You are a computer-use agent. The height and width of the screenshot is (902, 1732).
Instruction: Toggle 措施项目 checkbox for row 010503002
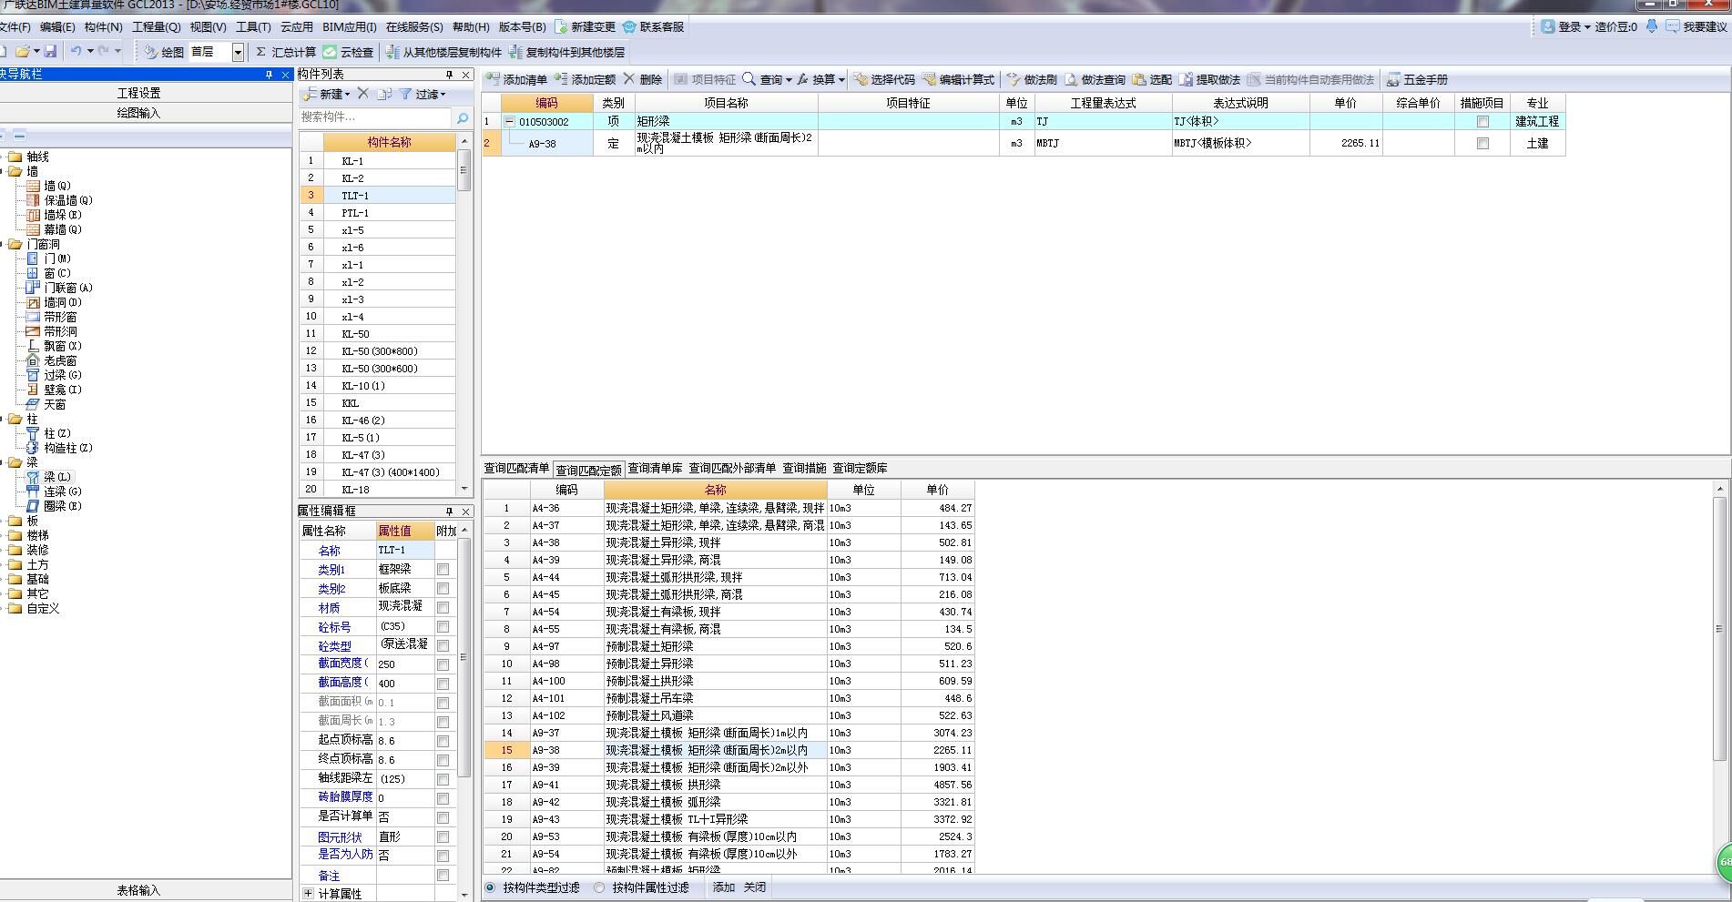pyautogui.click(x=1482, y=121)
